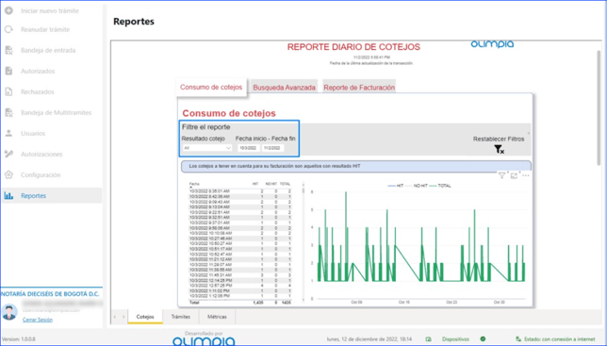Screen dimensions: 607x346
Task: Click the Restablecer Filtros label
Action: (499, 139)
